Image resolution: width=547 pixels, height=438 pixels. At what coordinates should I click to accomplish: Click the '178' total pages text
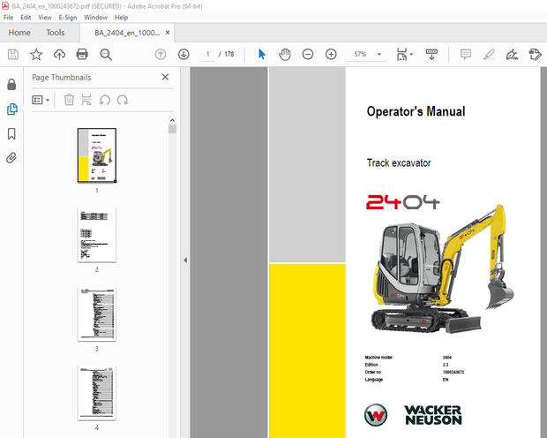(229, 54)
